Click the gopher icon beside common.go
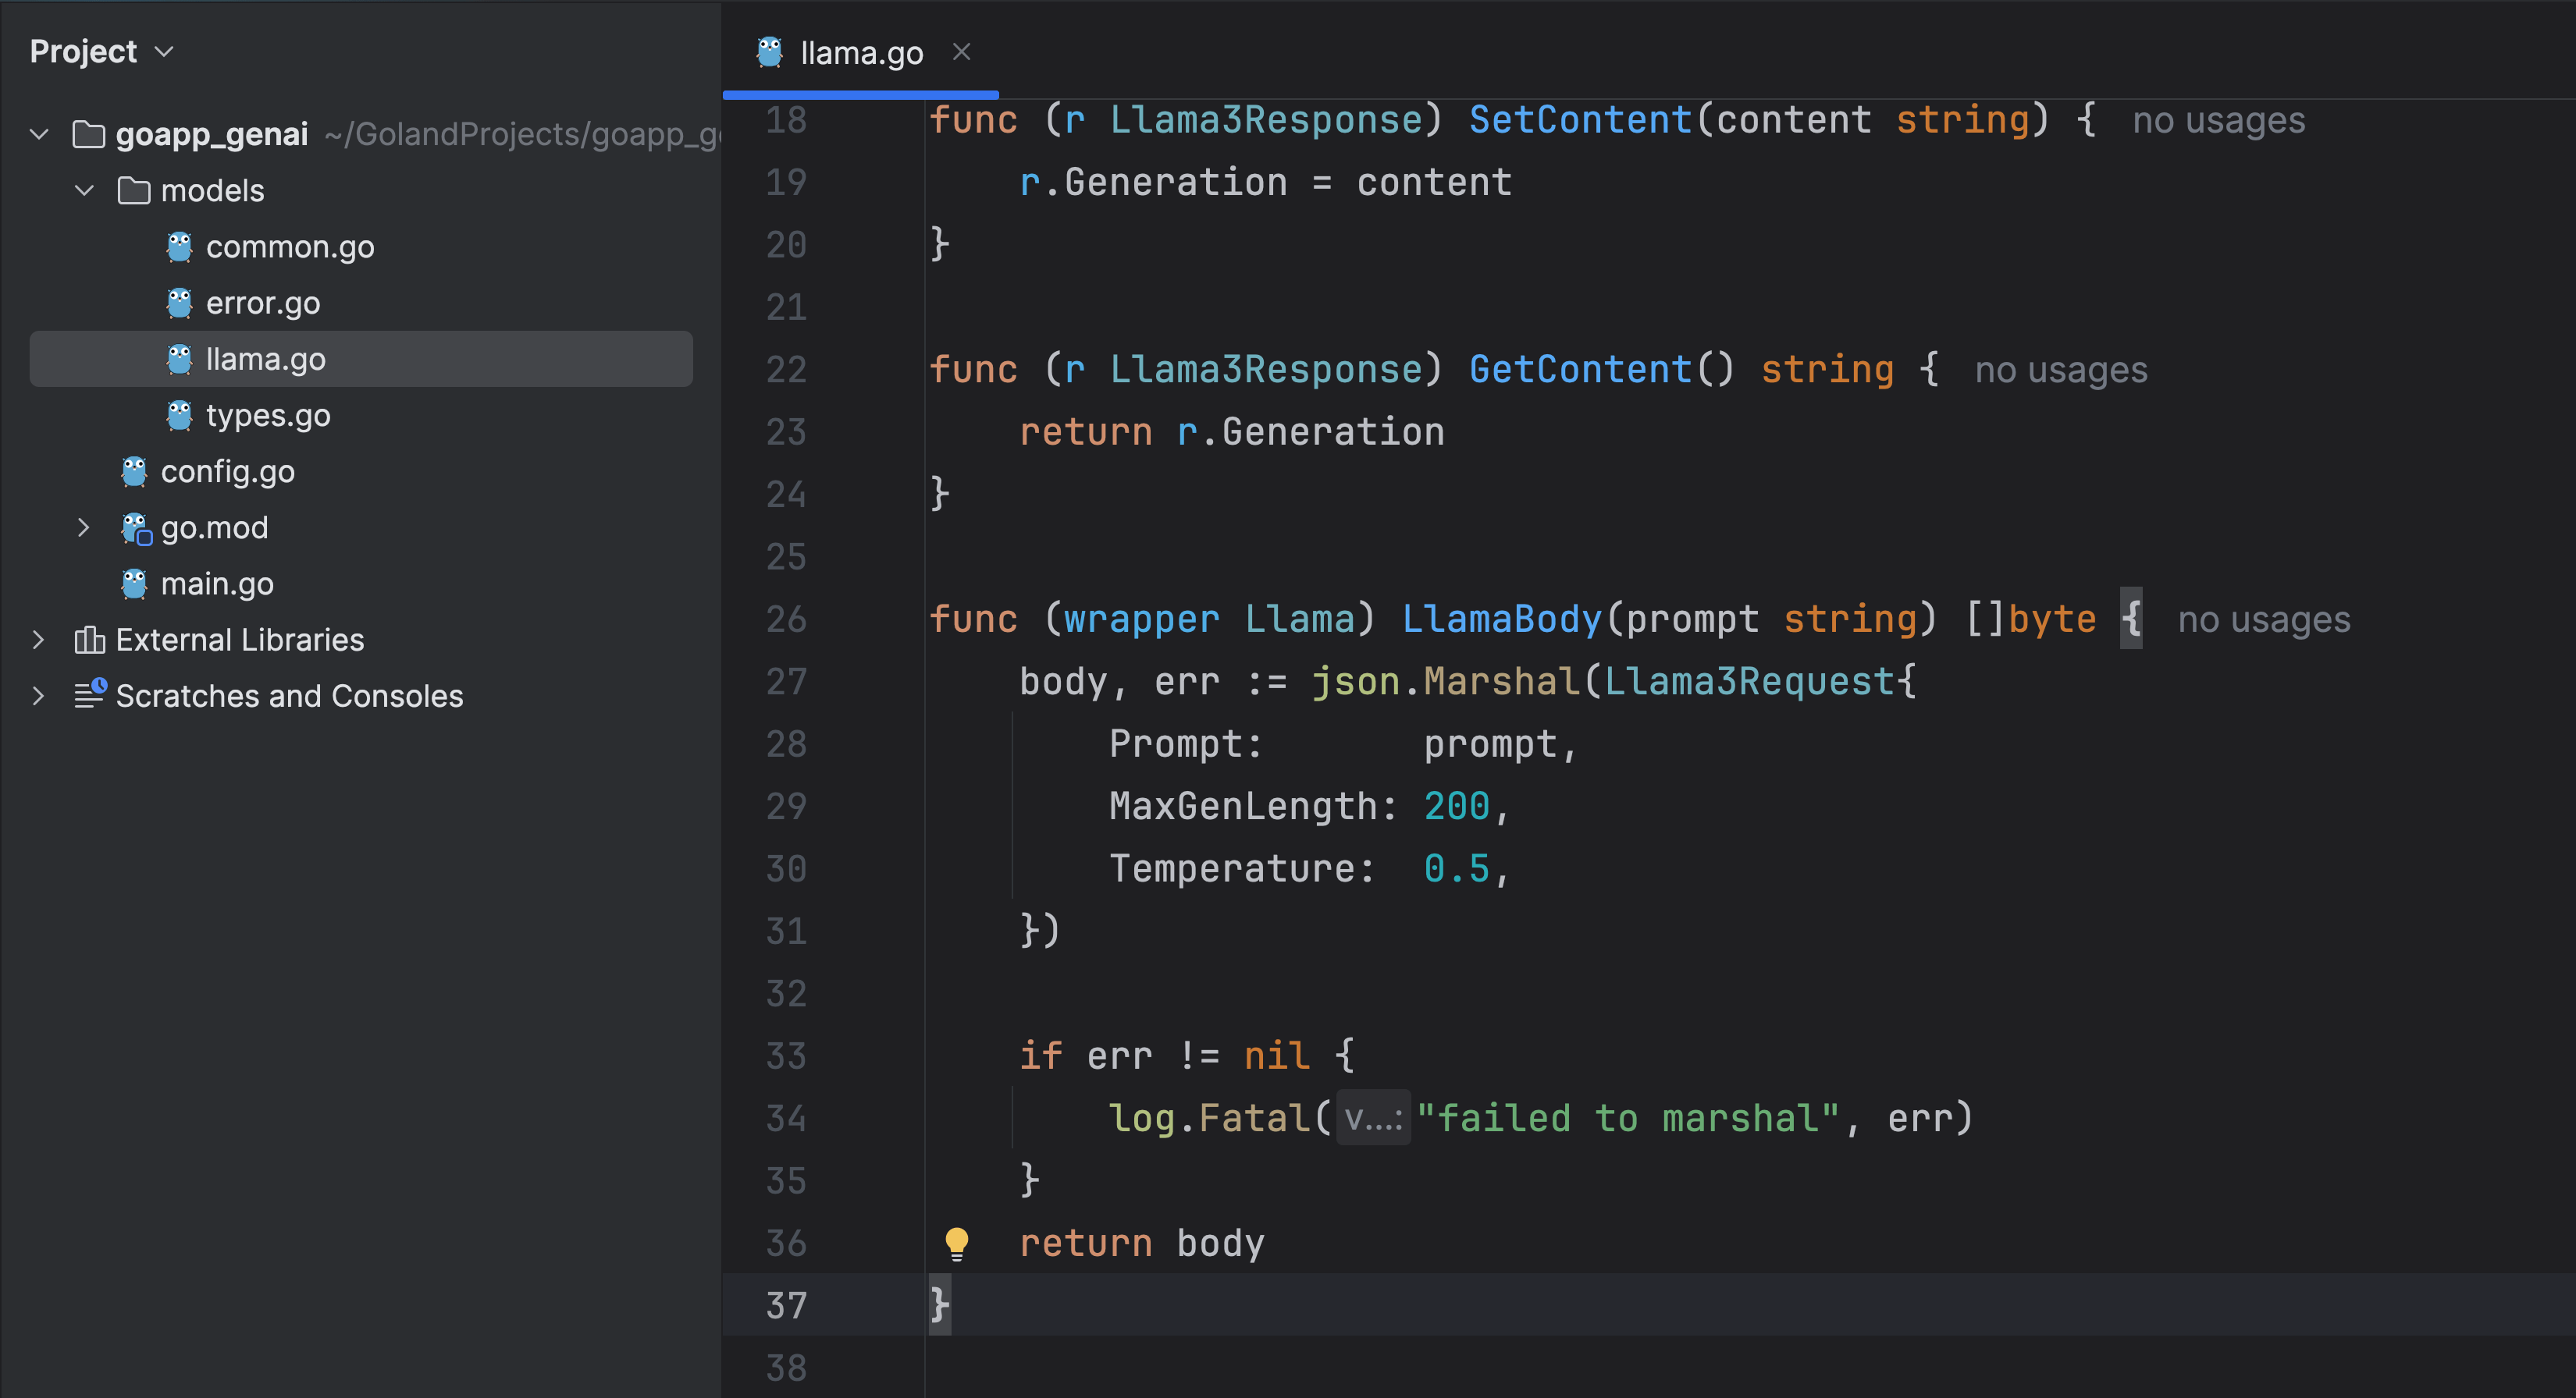This screenshot has width=2576, height=1398. point(179,247)
